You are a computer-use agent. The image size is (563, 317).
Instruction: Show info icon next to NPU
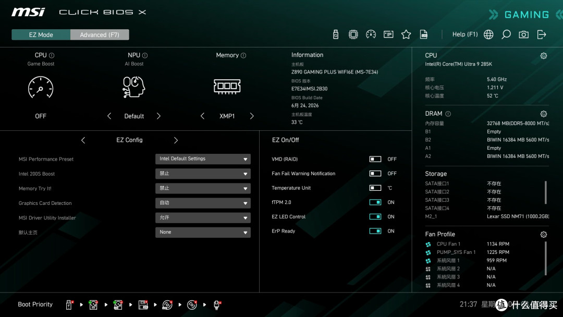point(145,55)
